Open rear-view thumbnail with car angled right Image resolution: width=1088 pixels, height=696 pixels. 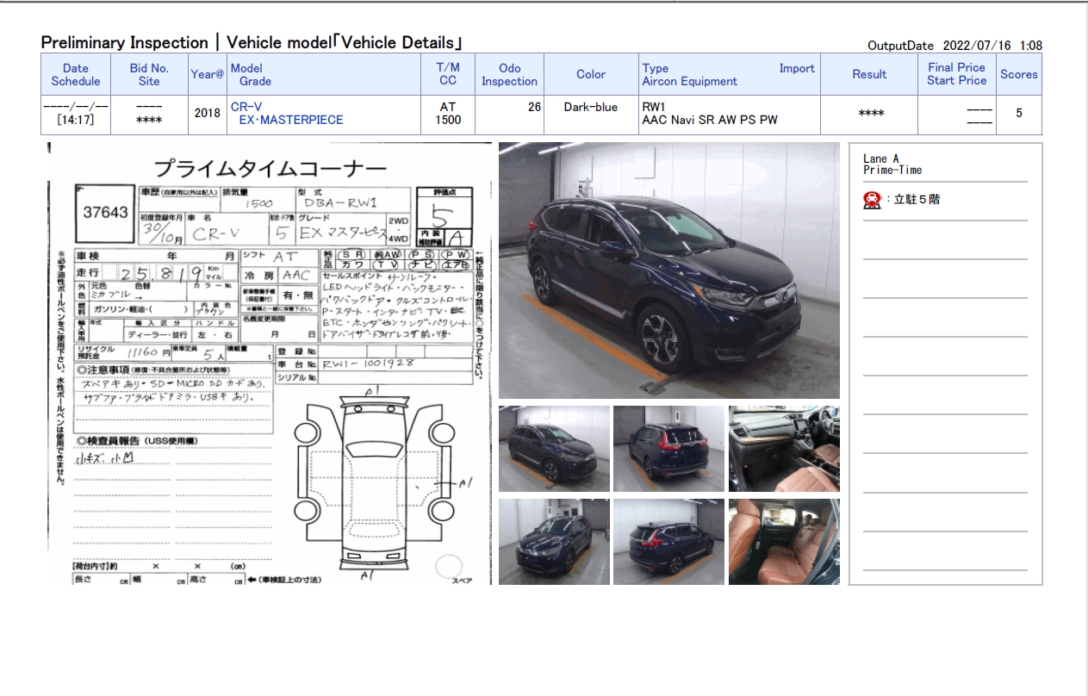coord(668,542)
